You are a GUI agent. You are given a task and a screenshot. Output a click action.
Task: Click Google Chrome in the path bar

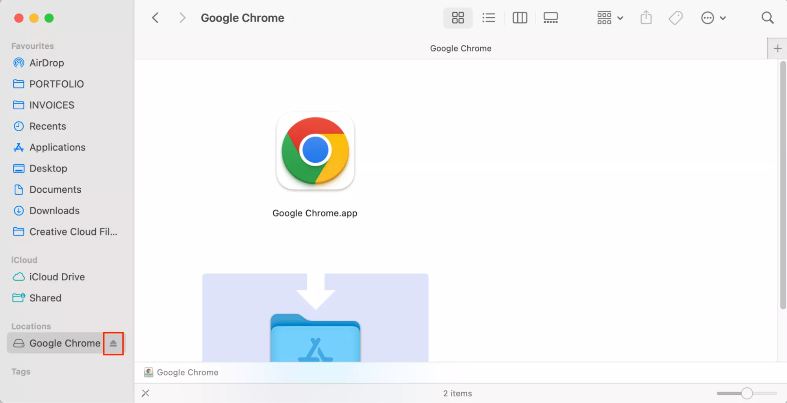point(187,372)
